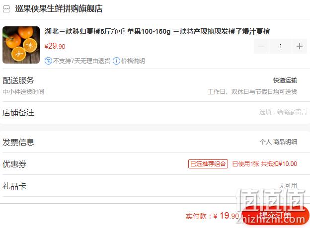Select 快递运输 shipping method
This screenshot has width=310, height=228.
(285, 80)
